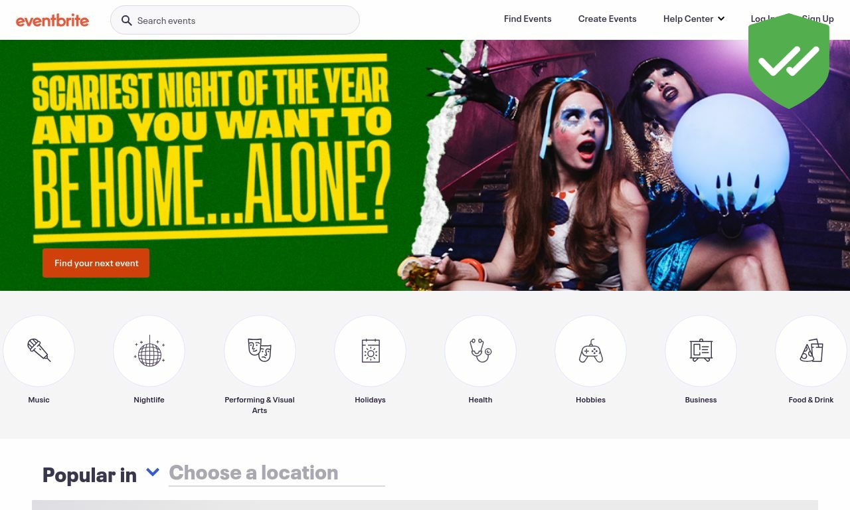Image resolution: width=850 pixels, height=510 pixels.
Task: Click the green shield checkmark badge
Action: click(x=789, y=61)
